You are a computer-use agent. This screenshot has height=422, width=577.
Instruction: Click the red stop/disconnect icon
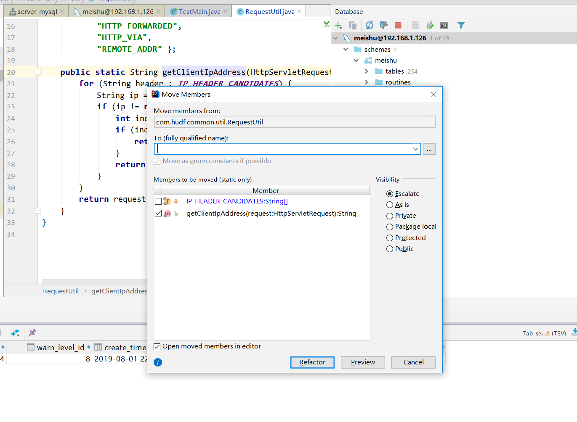click(398, 26)
